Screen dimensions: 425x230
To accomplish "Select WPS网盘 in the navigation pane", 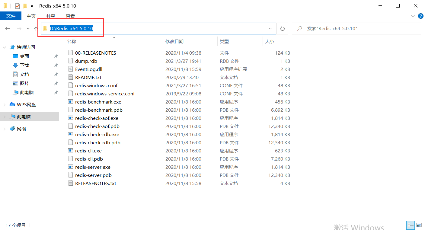I will (x=26, y=104).
